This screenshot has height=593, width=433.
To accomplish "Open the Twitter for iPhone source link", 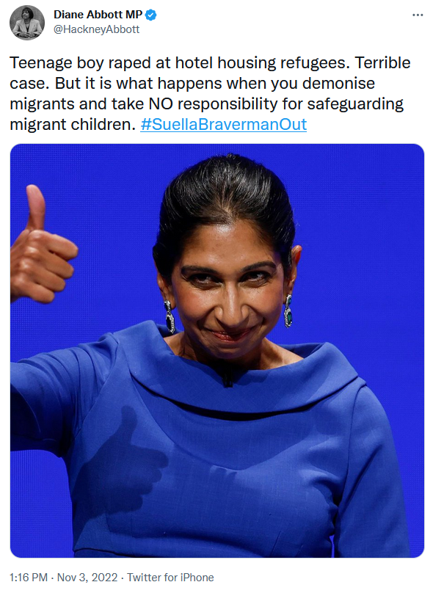I will point(170,578).
